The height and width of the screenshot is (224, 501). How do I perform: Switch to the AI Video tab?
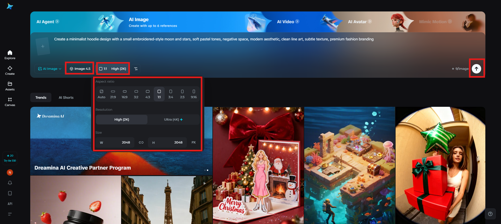point(288,22)
